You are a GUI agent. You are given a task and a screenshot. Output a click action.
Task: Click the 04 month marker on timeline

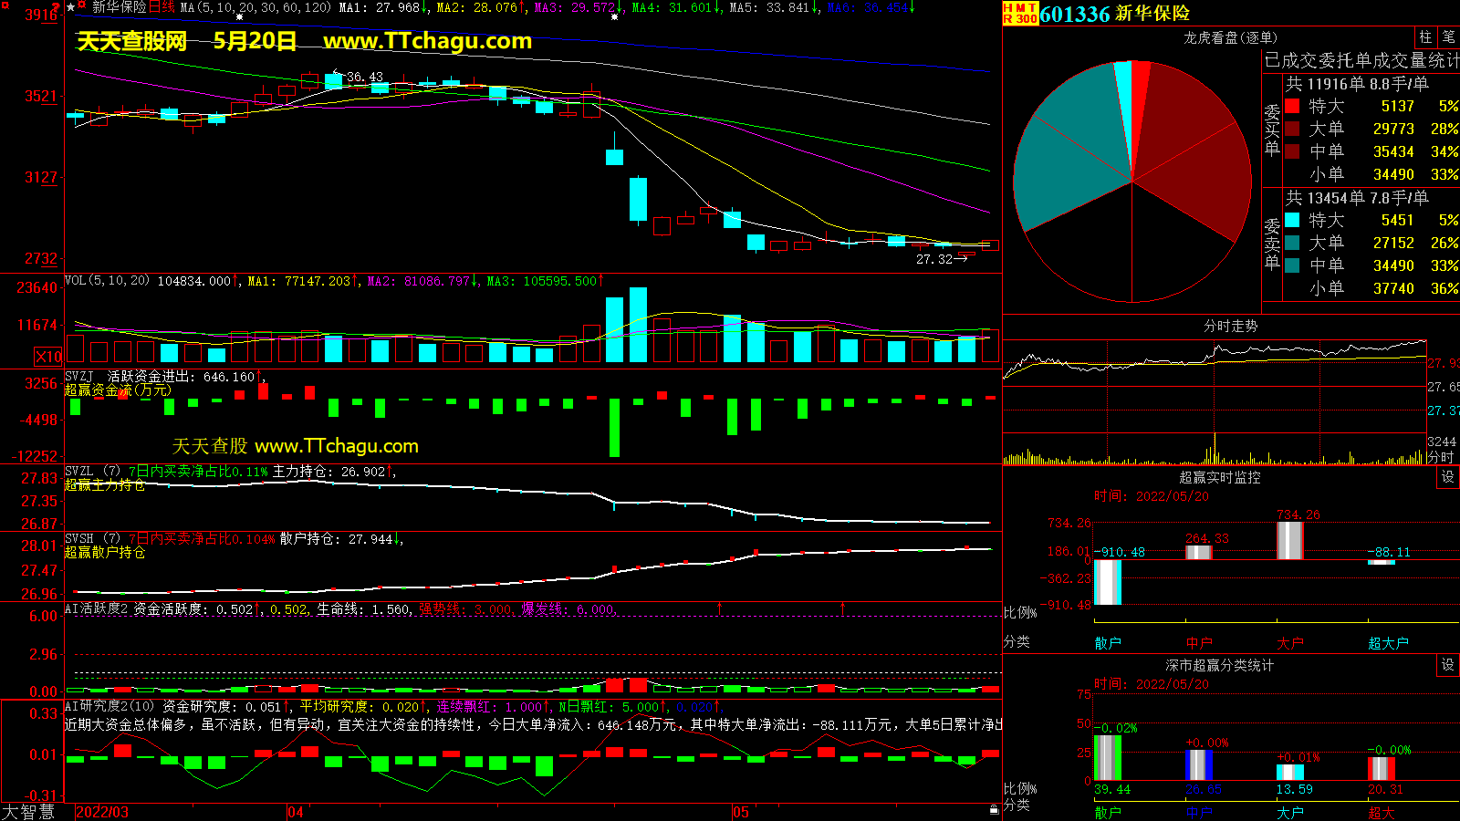click(295, 812)
